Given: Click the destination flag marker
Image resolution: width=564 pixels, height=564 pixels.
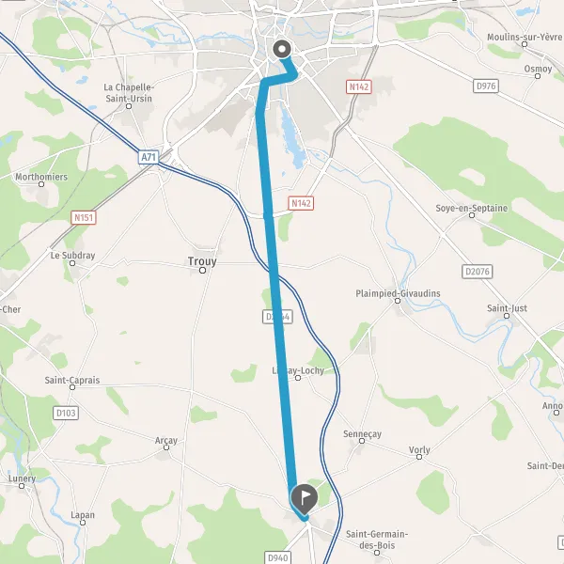Looking at the screenshot, I should coord(305,498).
